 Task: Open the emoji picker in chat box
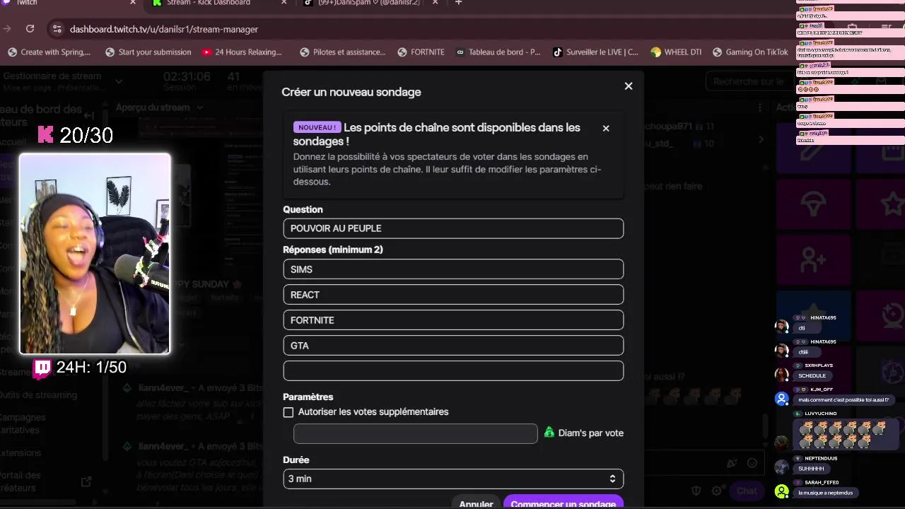tap(752, 463)
